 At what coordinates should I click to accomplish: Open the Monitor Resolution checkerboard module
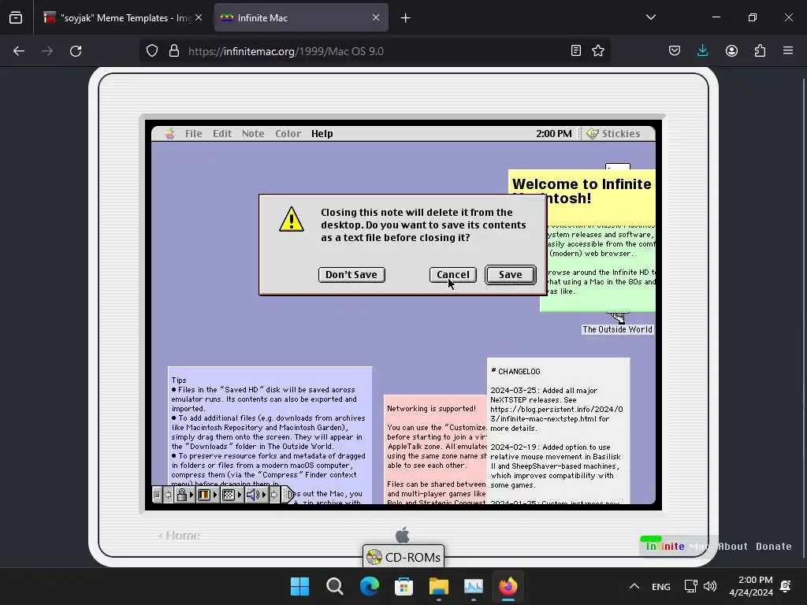[x=229, y=495]
